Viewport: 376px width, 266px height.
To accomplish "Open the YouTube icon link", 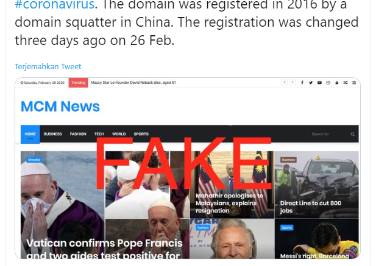I will pos(319,83).
